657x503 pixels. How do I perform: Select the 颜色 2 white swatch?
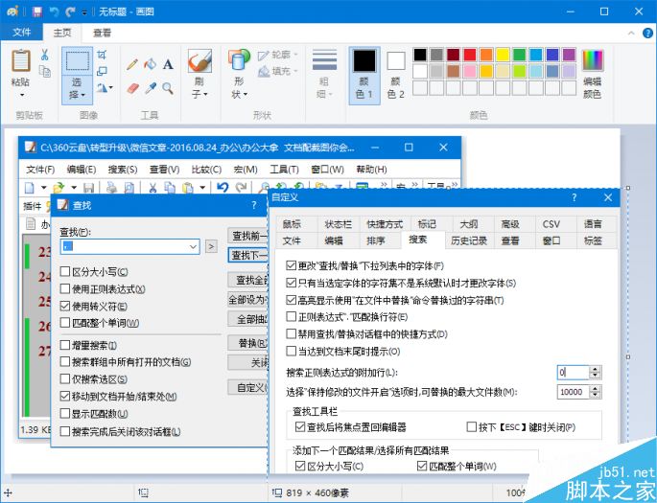click(395, 61)
